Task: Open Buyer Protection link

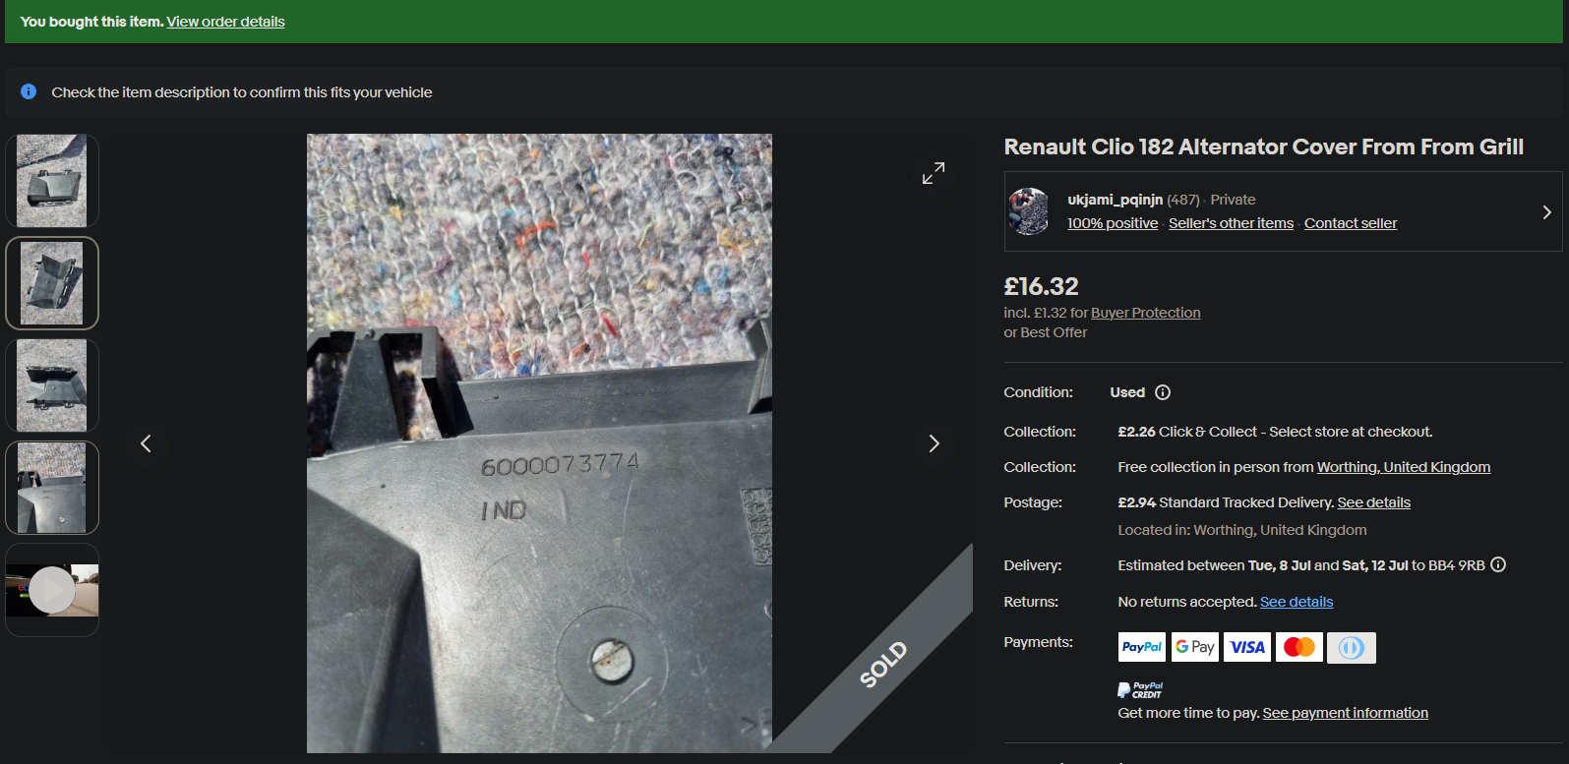Action: pos(1146,313)
